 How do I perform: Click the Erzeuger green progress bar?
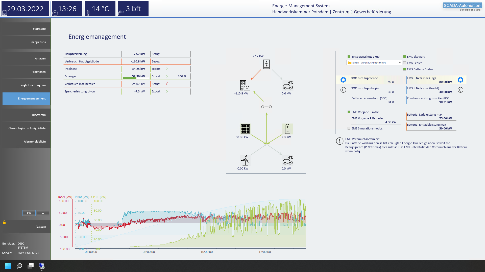[130, 78]
